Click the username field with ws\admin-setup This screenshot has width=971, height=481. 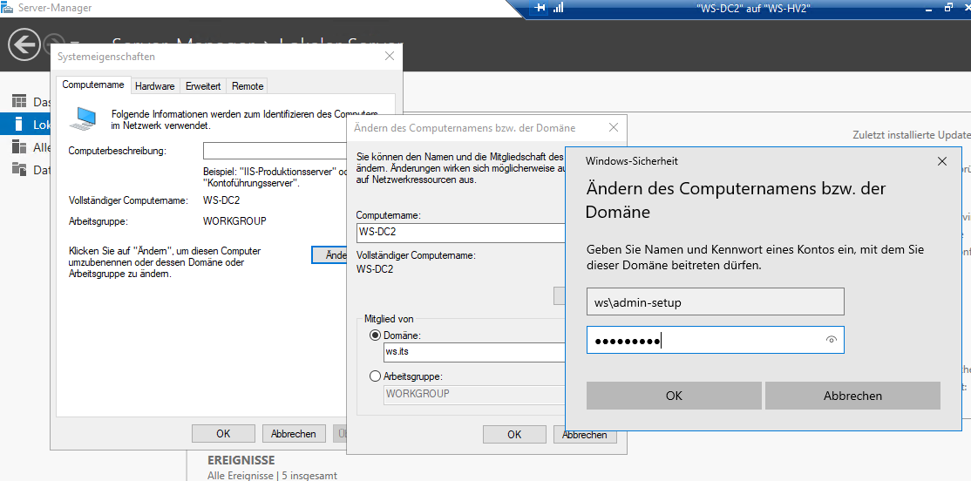point(716,302)
